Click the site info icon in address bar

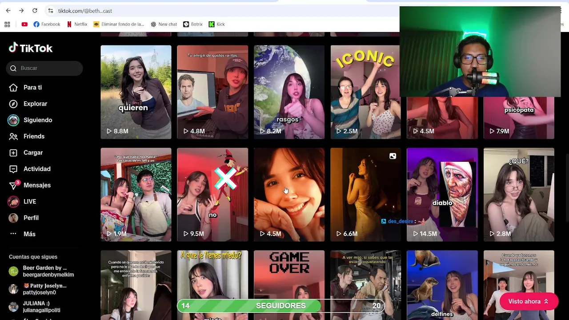51,11
